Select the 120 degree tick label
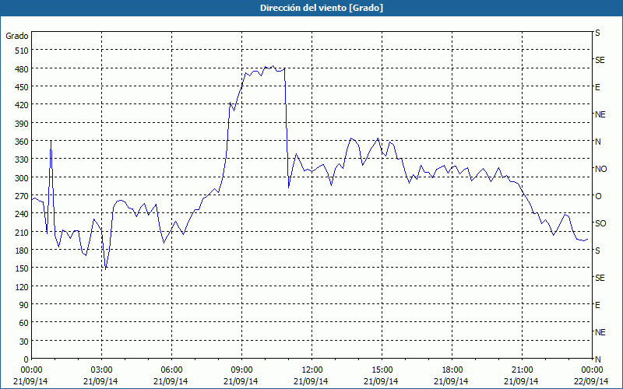The width and height of the screenshot is (623, 389). coord(22,286)
